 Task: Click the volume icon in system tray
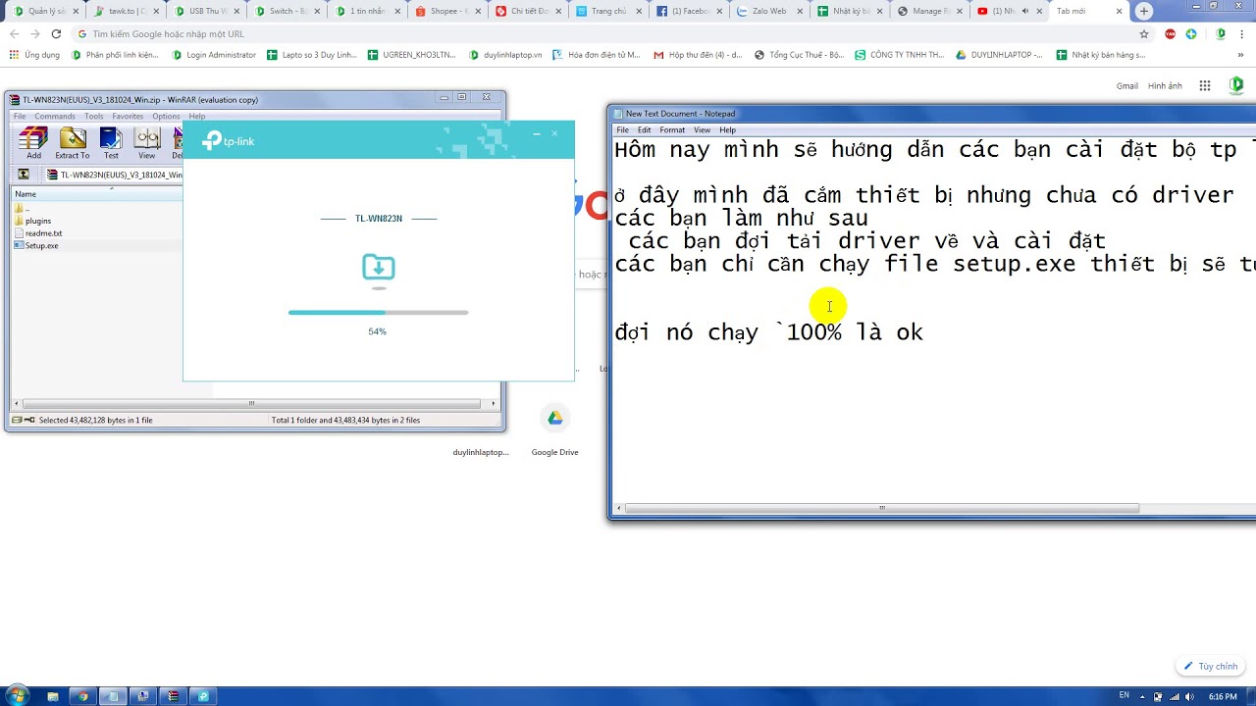(1188, 696)
